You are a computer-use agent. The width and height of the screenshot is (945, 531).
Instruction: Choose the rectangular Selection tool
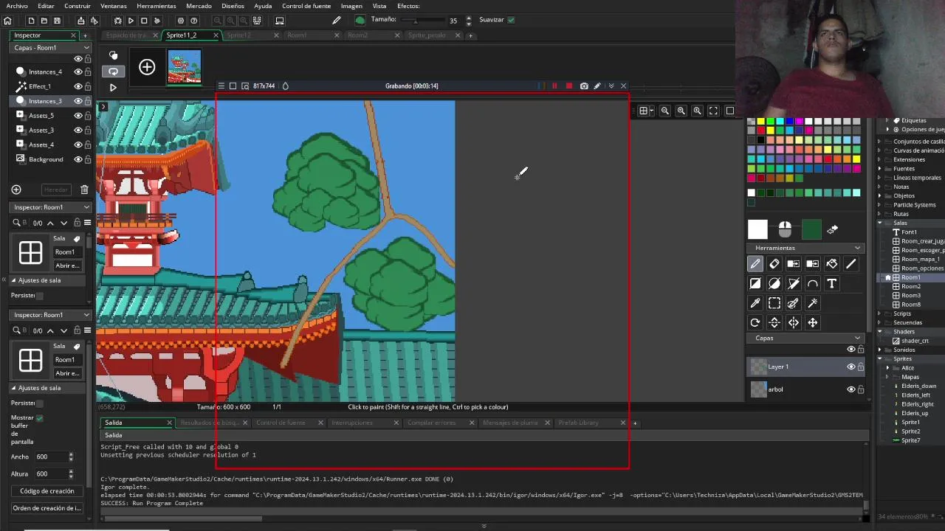click(774, 303)
